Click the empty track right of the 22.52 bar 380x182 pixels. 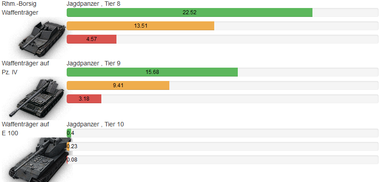coord(345,12)
